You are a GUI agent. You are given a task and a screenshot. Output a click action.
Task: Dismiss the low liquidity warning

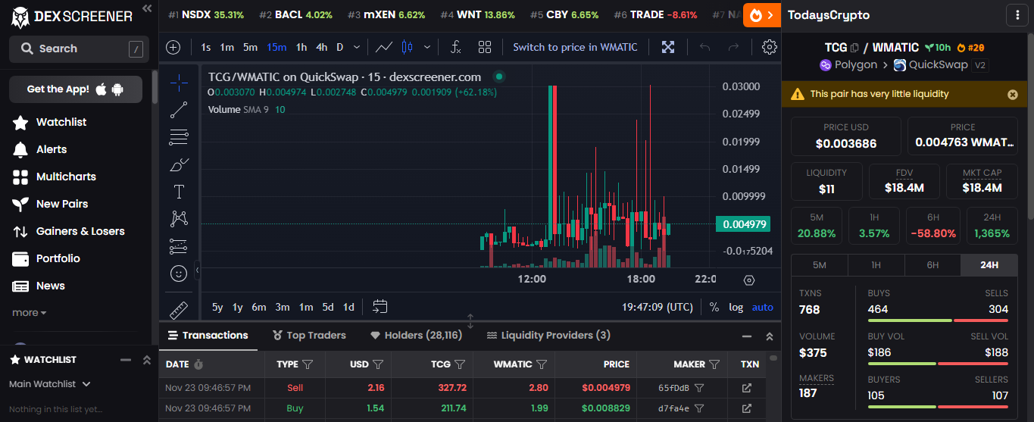[1013, 95]
